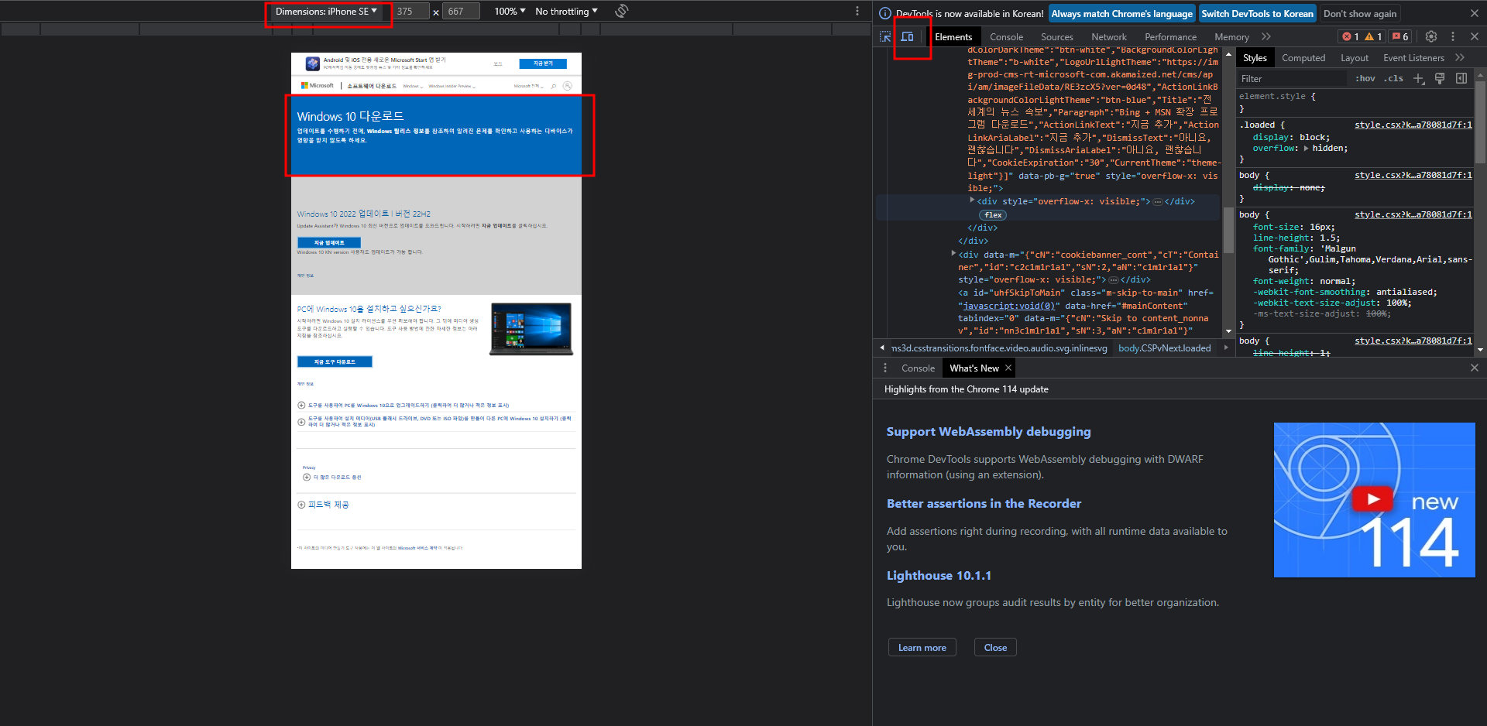Image resolution: width=1487 pixels, height=726 pixels.
Task: Click the search magnifier in page header
Action: tap(553, 86)
